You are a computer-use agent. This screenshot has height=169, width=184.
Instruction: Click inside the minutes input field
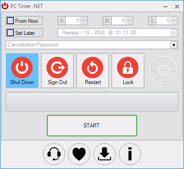pos(118,21)
